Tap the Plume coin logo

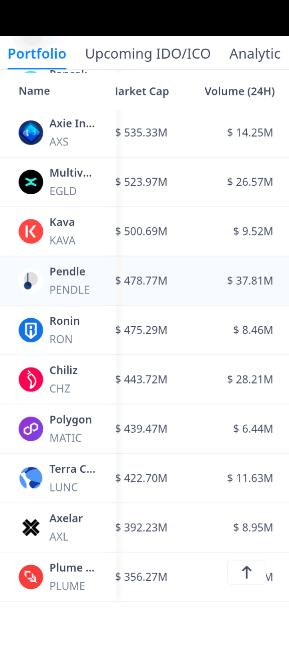[31, 577]
